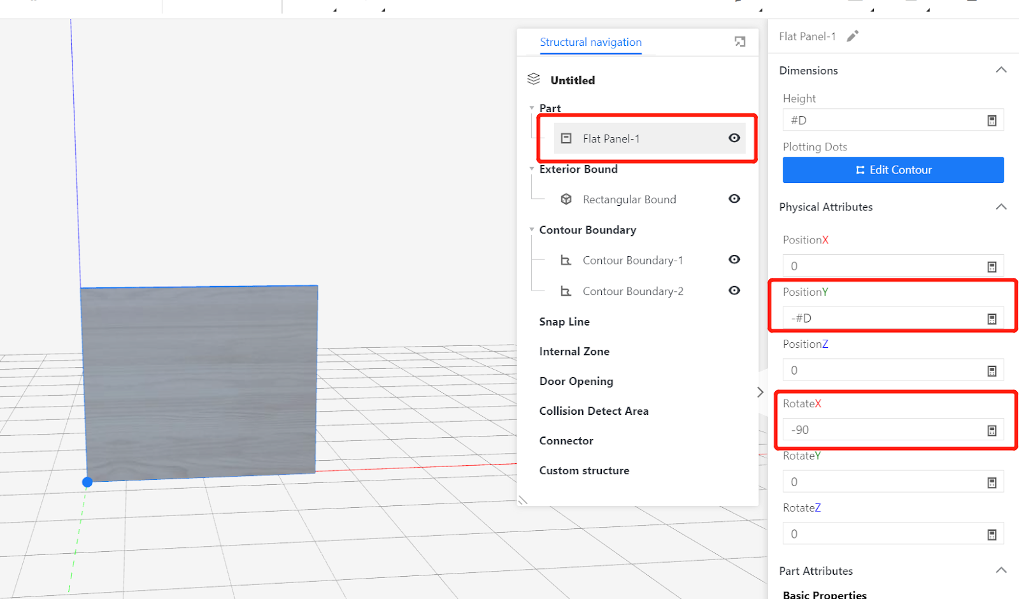Click the layers icon beside Untitled

(534, 80)
